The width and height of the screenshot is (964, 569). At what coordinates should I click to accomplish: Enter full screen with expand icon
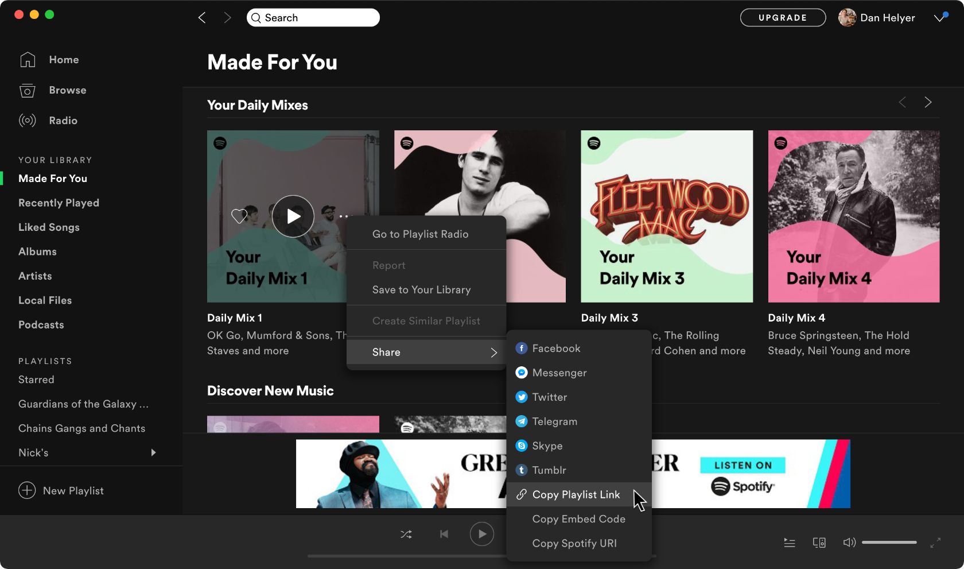[935, 543]
